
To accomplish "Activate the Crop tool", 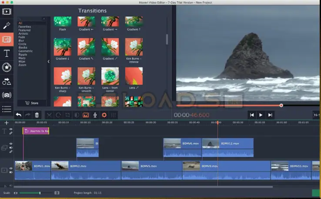I will pos(67,115).
